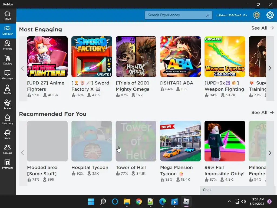The height and width of the screenshot is (208, 277).
Task: Click the 'Hospital Tycoon' title text
Action: click(90, 167)
